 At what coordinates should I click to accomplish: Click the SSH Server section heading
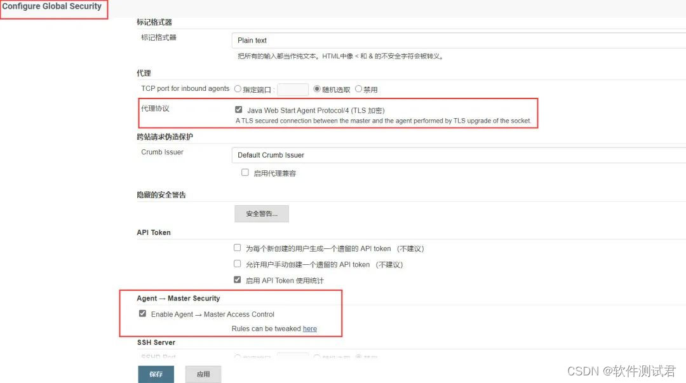(x=156, y=342)
